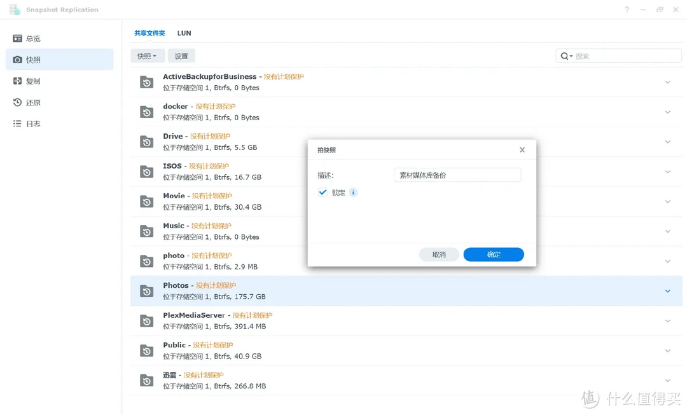This screenshot has height=415, width=687.
Task: Select the 共享文件夹 tab
Action: coord(149,32)
